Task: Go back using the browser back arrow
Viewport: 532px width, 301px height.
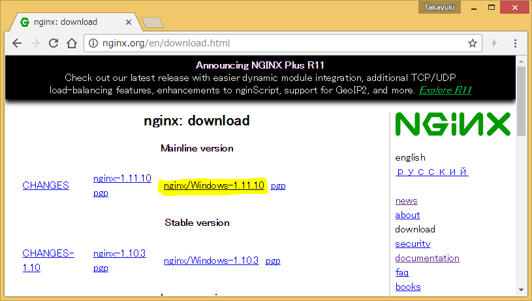Action: pyautogui.click(x=16, y=43)
